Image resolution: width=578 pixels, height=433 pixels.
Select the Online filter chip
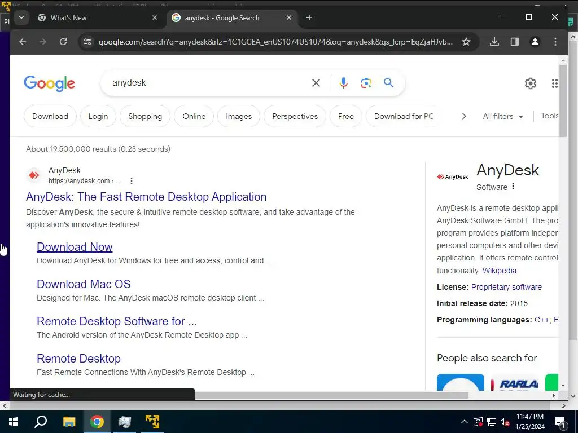(x=194, y=116)
